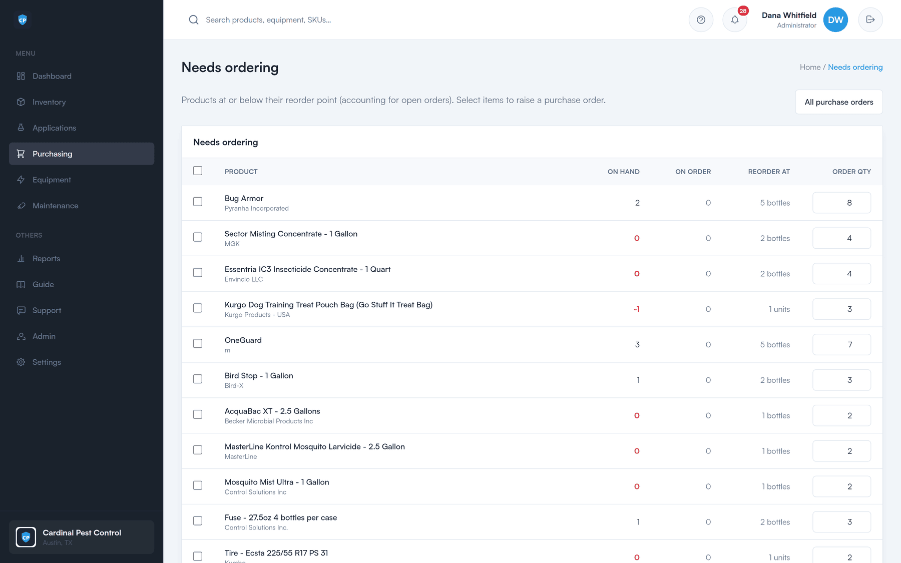Click the Maintenance wrench icon
Screen dimensions: 901x563
click(21, 206)
